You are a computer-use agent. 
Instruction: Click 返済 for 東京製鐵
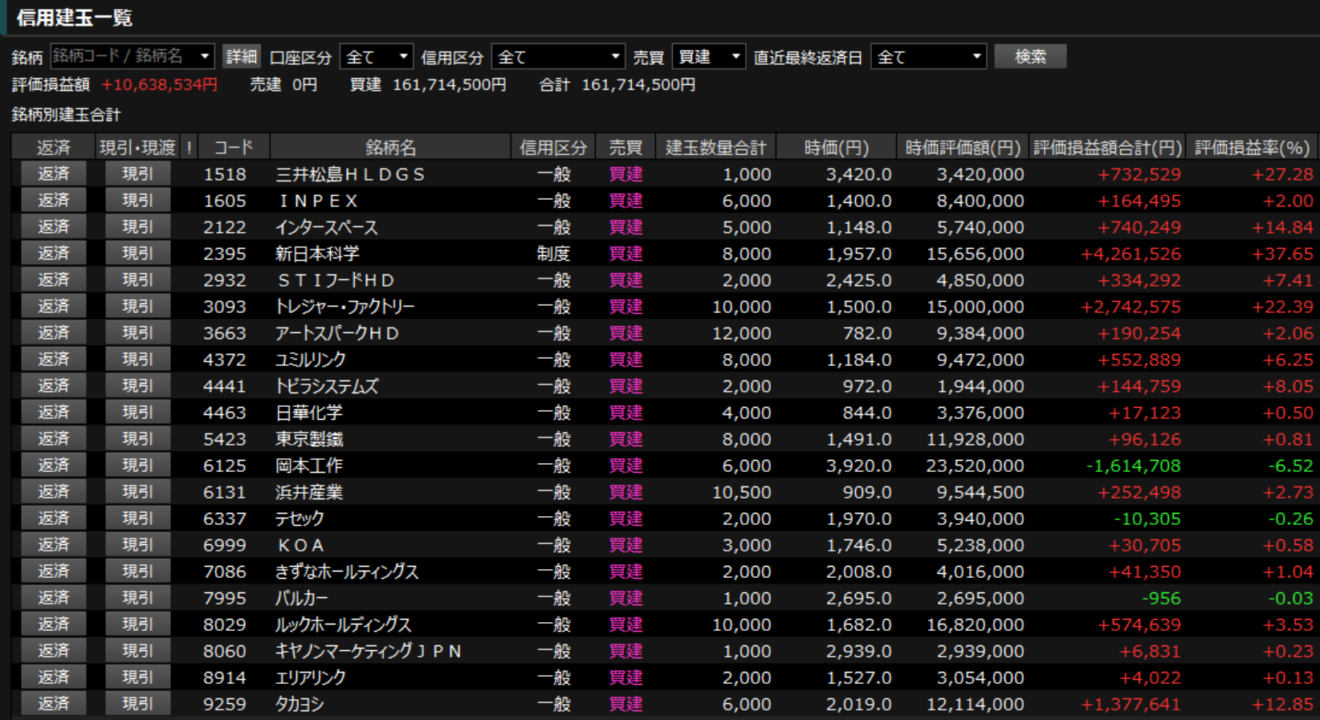pos(54,438)
